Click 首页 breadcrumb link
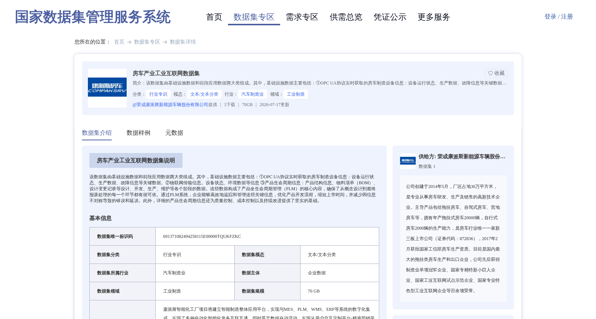Image resolution: width=596 pixels, height=319 pixels. [x=119, y=42]
